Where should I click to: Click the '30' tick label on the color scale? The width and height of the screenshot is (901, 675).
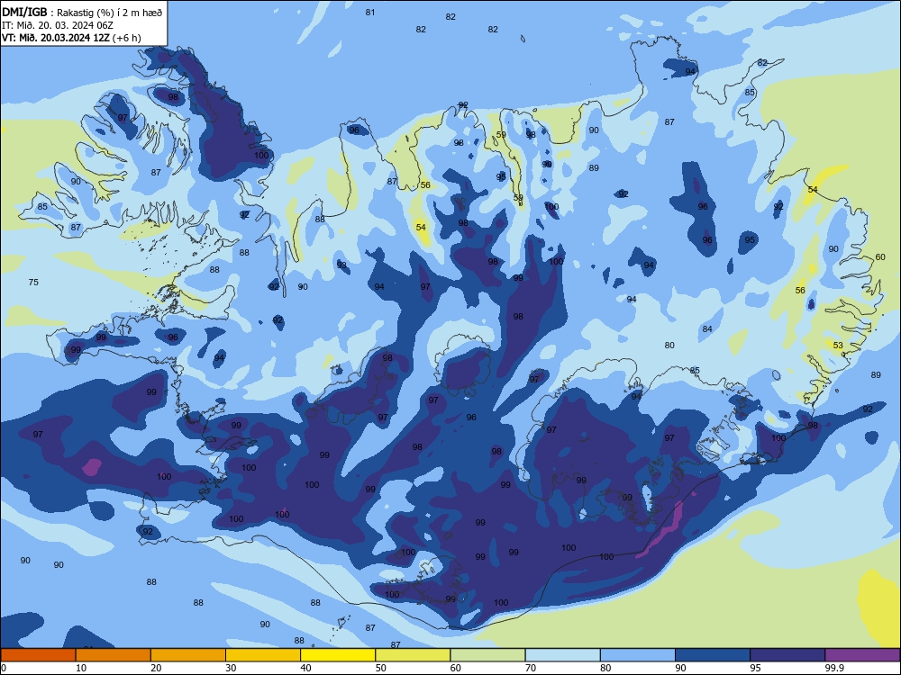point(231,668)
